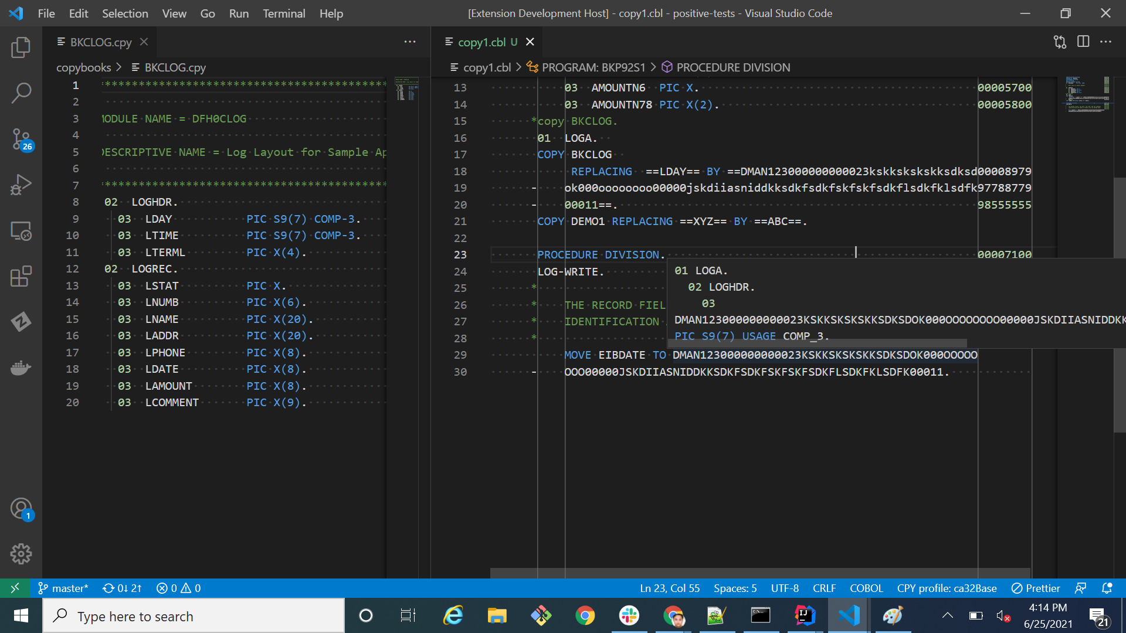Click the BKCLOG.cpy minimap
The width and height of the screenshot is (1126, 633).
406,89
